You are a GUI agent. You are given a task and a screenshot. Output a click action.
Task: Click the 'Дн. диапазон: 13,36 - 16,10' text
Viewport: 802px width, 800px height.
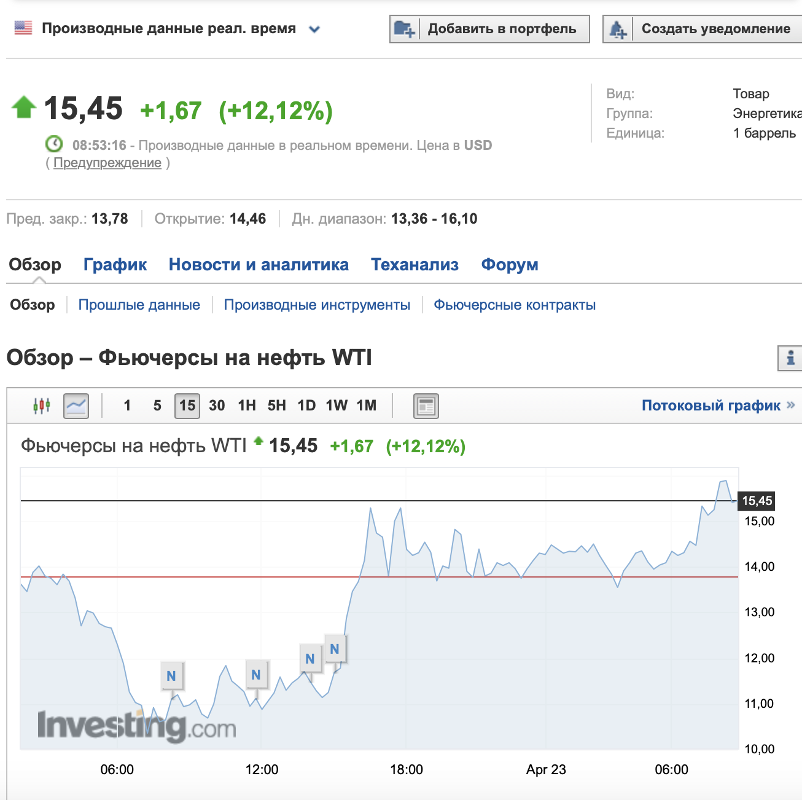(x=384, y=219)
